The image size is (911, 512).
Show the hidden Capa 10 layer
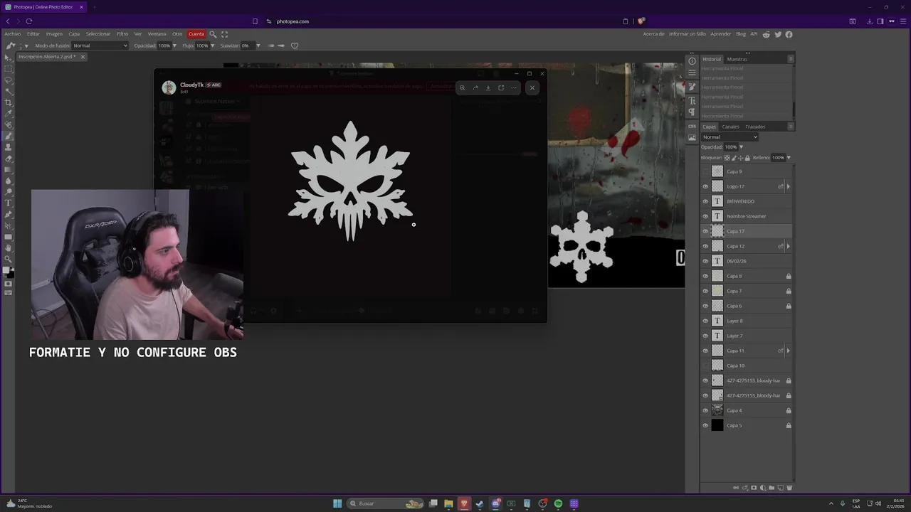pos(705,366)
